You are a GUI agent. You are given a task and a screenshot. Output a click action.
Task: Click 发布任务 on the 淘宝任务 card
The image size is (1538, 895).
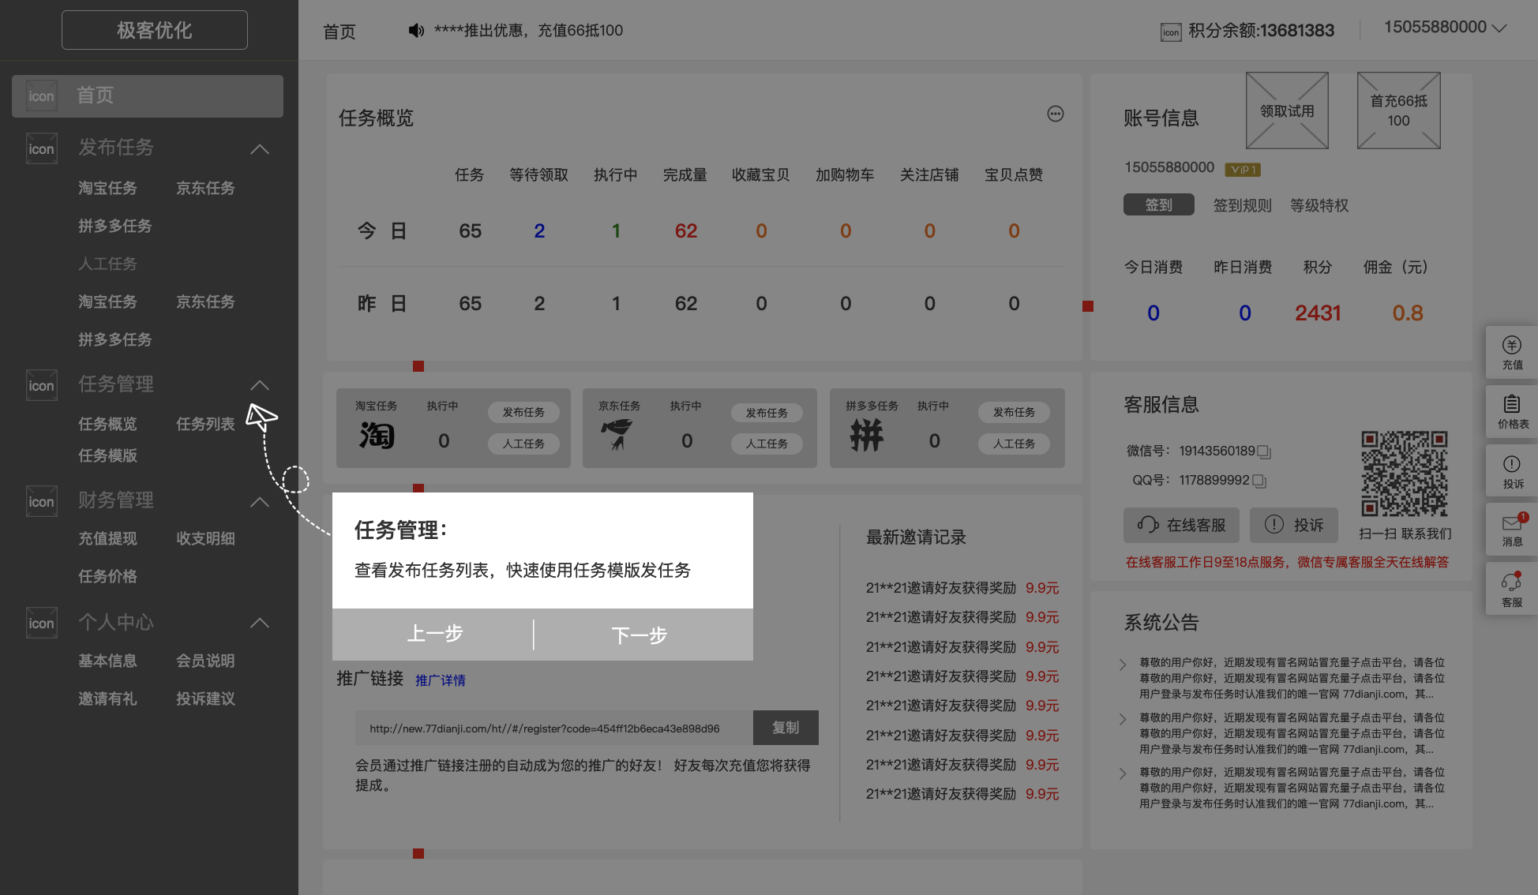coord(523,412)
